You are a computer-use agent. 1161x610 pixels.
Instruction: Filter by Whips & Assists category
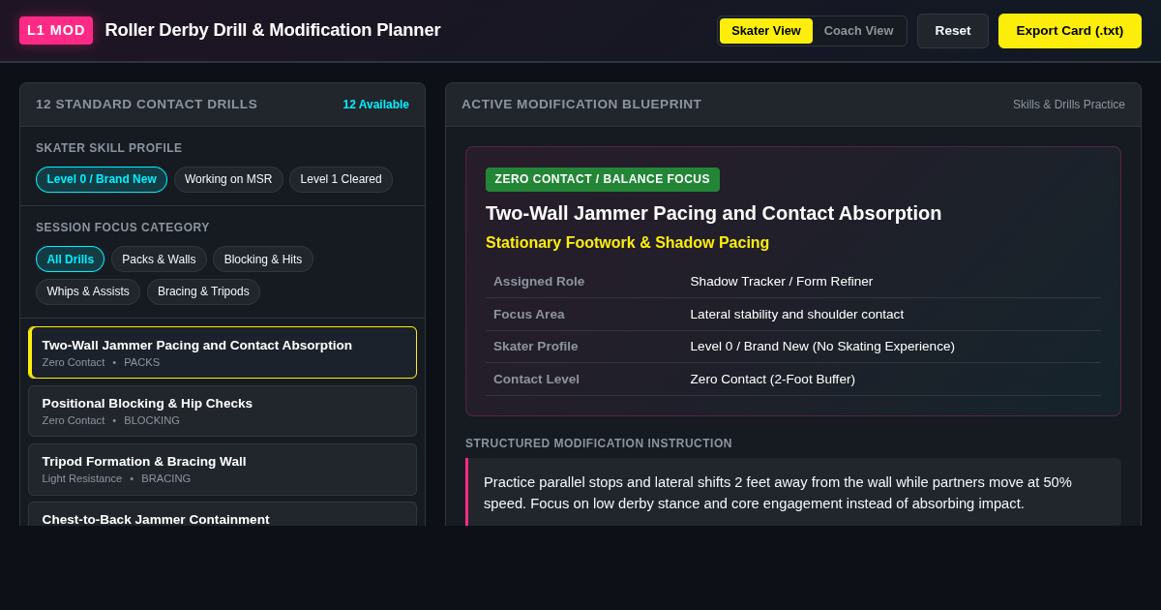88,291
